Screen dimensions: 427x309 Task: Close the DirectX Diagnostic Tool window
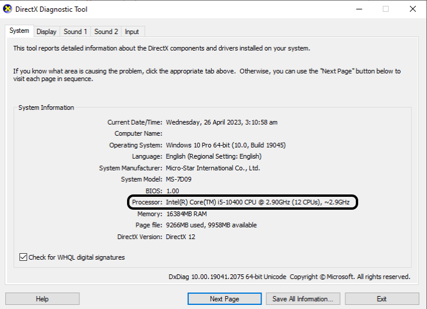coord(413,9)
